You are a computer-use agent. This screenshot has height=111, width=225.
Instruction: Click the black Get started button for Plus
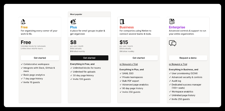[x=89, y=58]
